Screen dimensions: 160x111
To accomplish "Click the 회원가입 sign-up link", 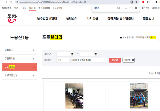I will click(x=145, y=8).
